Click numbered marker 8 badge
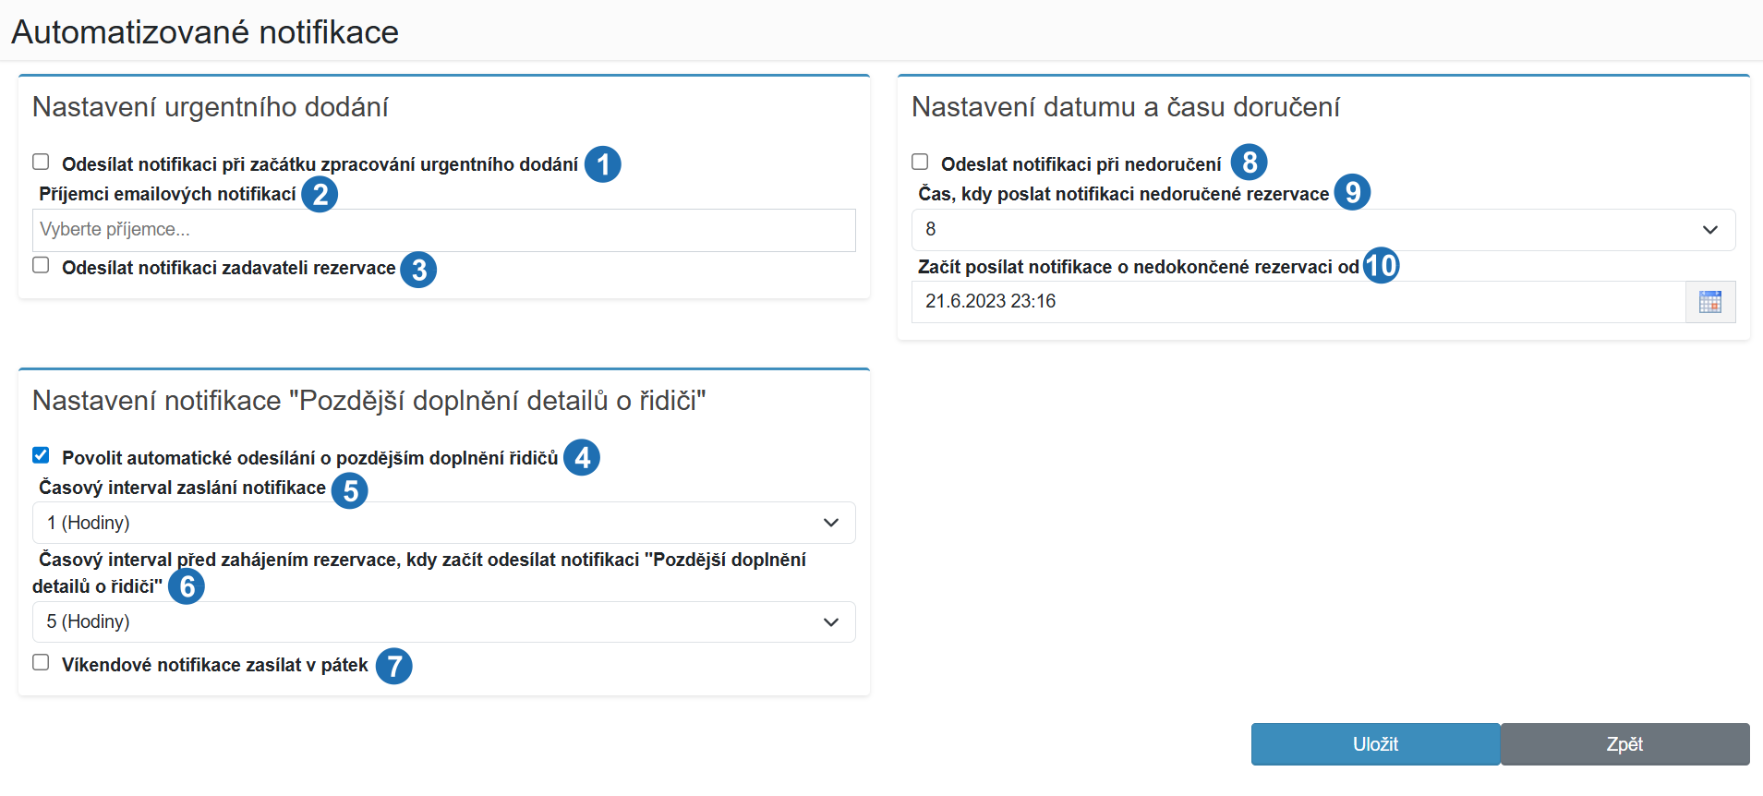Viewport: 1763px width, 796px height. pyautogui.click(x=1250, y=163)
